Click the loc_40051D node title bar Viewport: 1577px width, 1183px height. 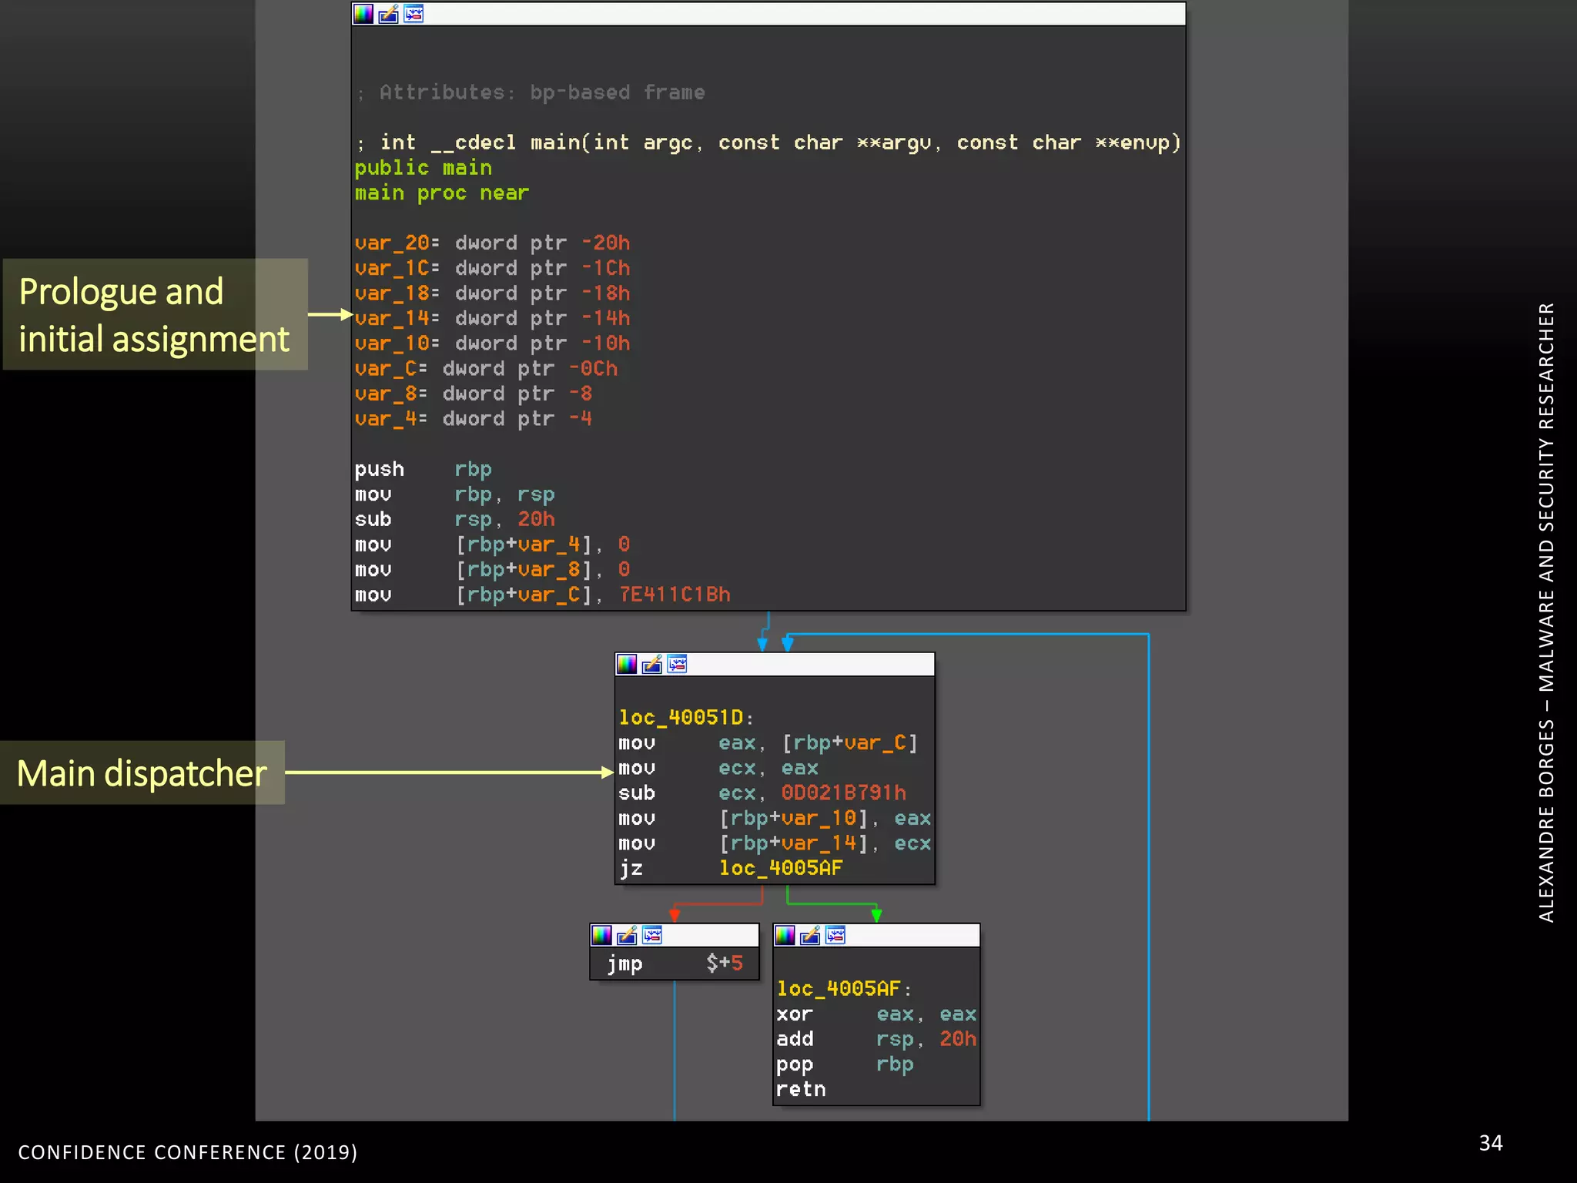tap(775, 664)
